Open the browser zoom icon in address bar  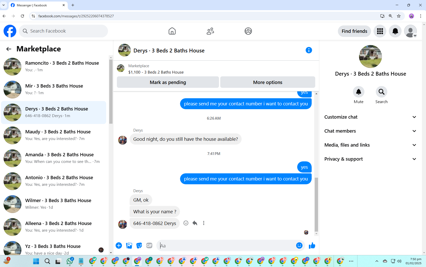(x=391, y=16)
